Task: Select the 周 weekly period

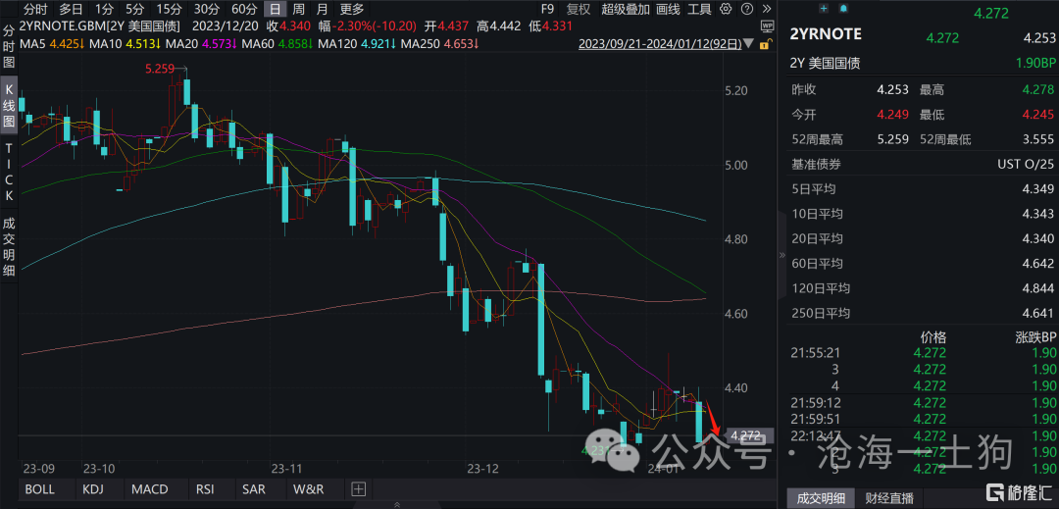Action: (298, 9)
